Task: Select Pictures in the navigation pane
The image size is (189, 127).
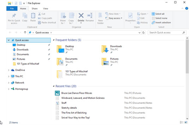Action: 21,59
